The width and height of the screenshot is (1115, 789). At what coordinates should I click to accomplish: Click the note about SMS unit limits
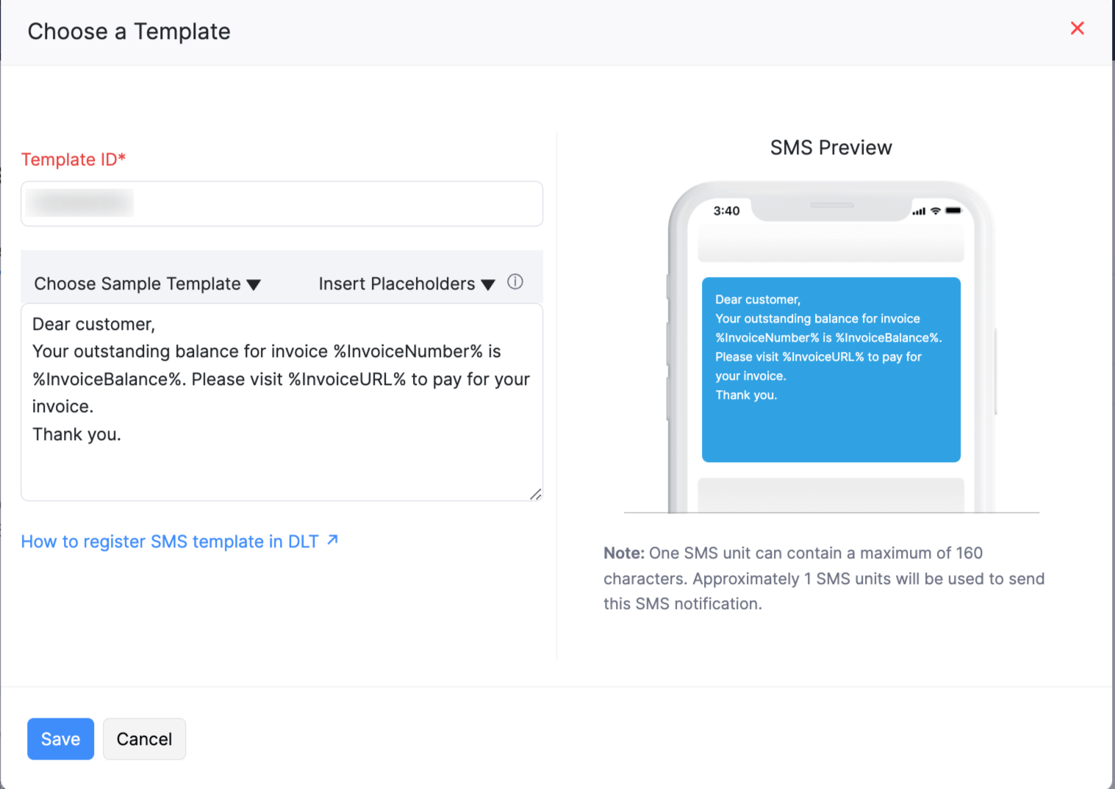823,578
